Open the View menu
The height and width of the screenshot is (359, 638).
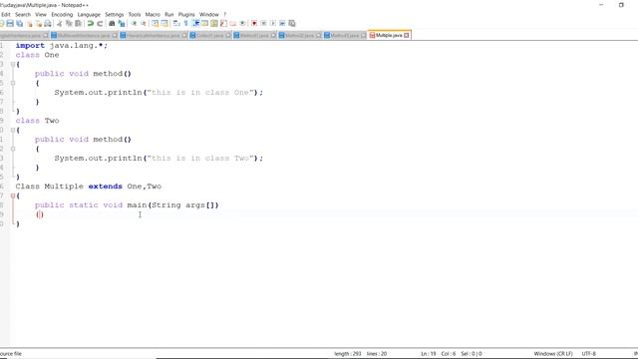(41, 14)
